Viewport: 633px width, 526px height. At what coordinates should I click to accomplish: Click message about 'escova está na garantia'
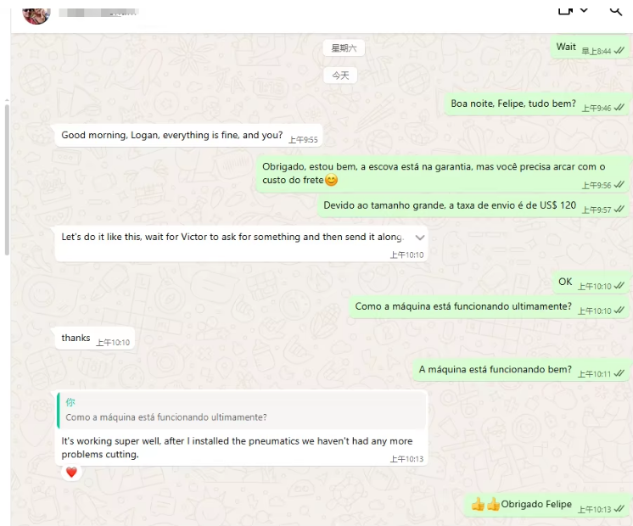point(442,174)
